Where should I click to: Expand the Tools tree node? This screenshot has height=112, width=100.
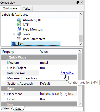click(14, 34)
